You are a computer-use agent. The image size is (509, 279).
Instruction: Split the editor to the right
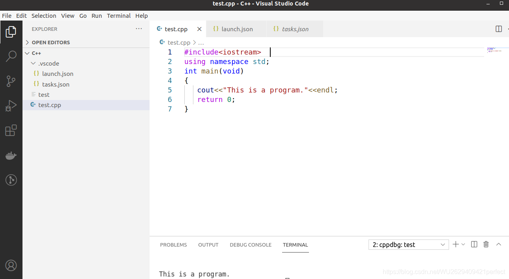[x=499, y=29]
